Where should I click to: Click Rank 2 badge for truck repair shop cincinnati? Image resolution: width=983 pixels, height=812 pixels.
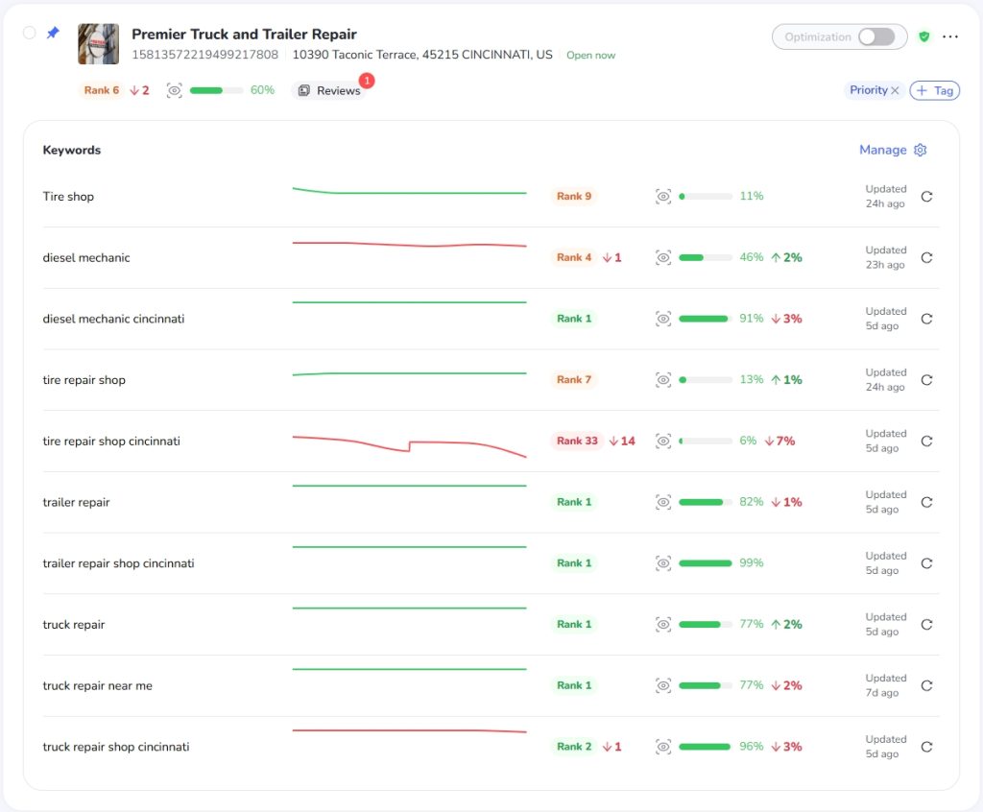[574, 746]
